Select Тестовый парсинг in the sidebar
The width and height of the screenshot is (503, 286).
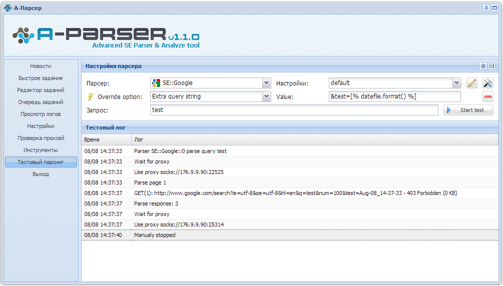pyautogui.click(x=41, y=162)
